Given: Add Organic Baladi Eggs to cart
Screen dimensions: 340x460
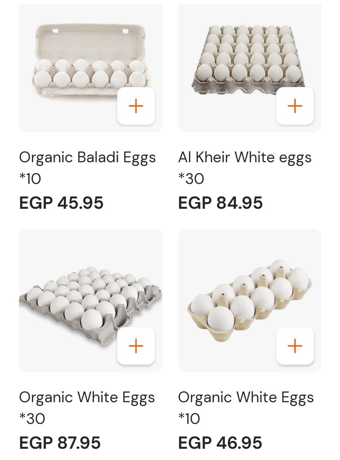Looking at the screenshot, I should point(136,106).
